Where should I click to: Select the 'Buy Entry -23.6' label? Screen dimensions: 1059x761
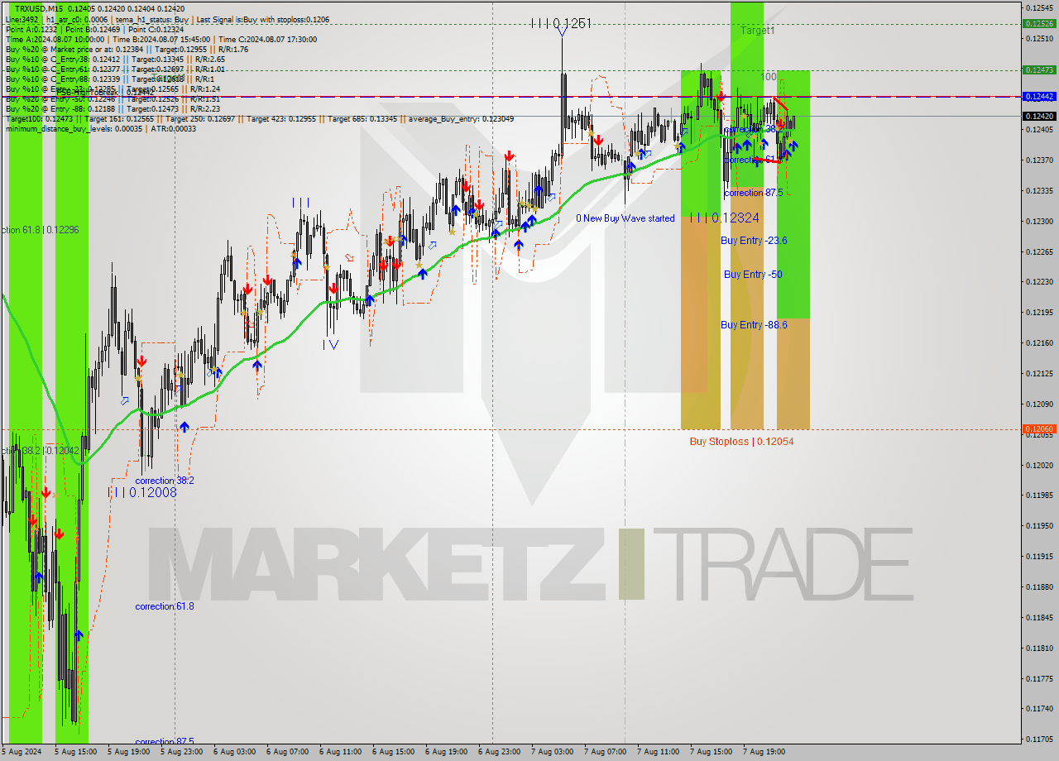754,241
